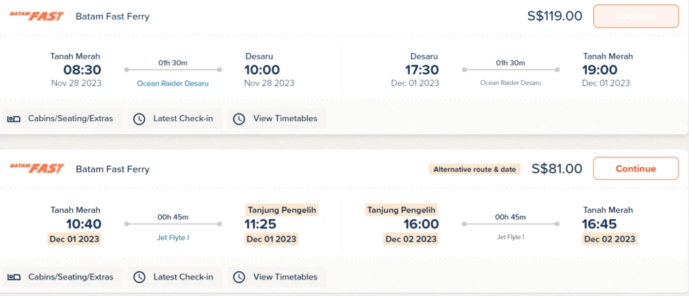
Task: Continue with the S$81.00 ferry option
Action: [x=636, y=168]
